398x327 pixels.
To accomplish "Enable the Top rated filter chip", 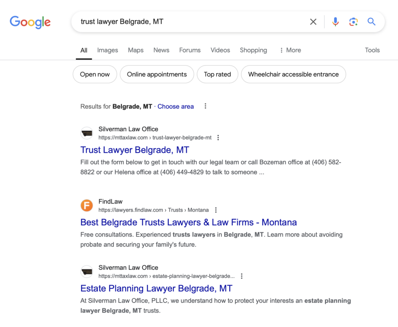I will coord(217,74).
